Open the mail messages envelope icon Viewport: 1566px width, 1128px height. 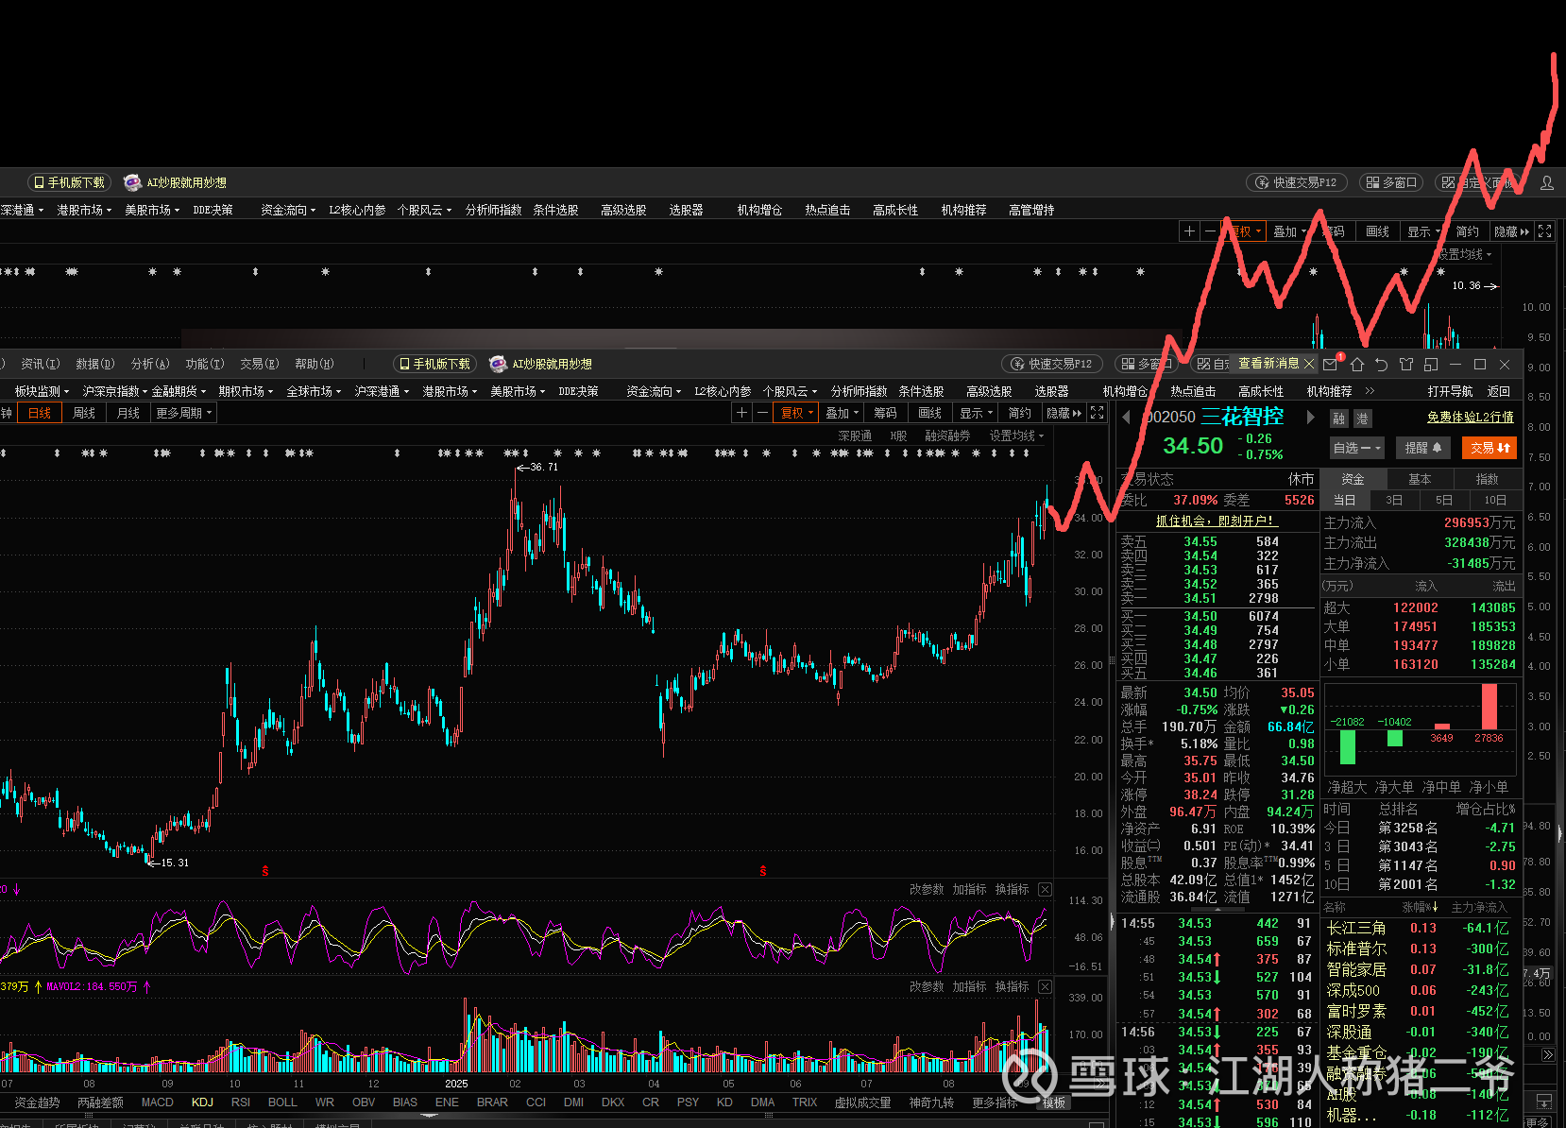[1331, 364]
